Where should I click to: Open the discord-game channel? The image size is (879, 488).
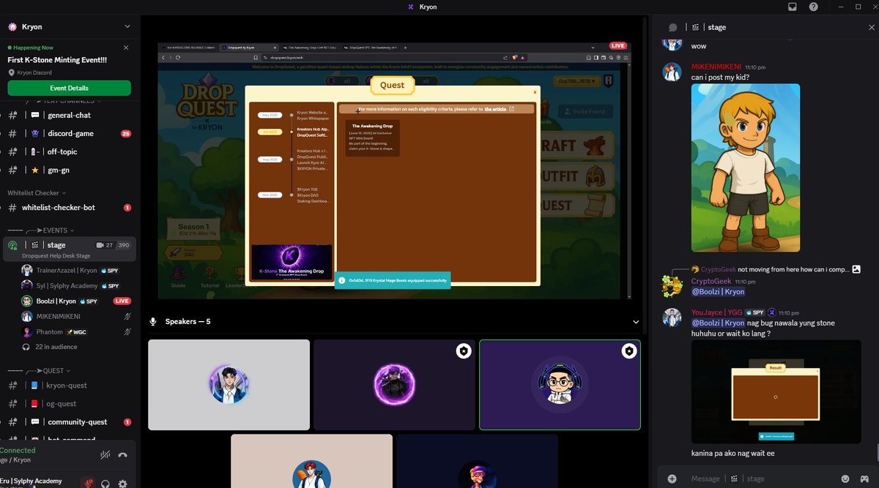click(x=68, y=133)
